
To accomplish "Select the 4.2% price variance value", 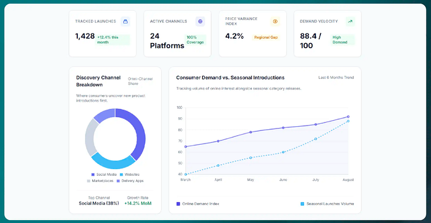I will (x=235, y=36).
